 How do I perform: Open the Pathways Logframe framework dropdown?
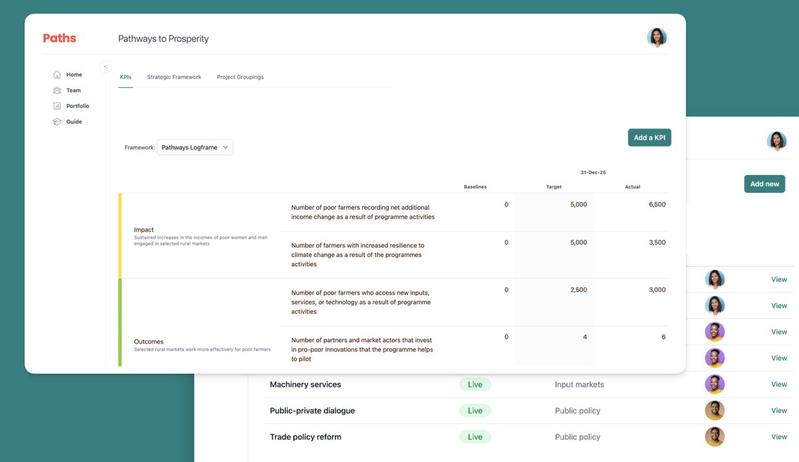(x=195, y=147)
